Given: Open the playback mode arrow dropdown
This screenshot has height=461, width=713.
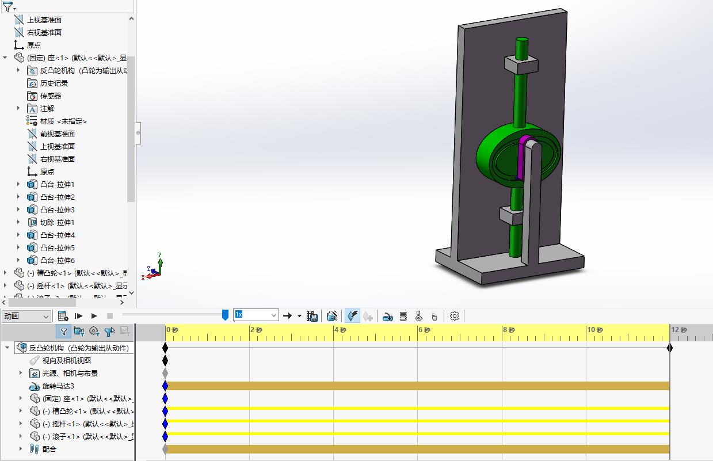Looking at the screenshot, I should (299, 315).
